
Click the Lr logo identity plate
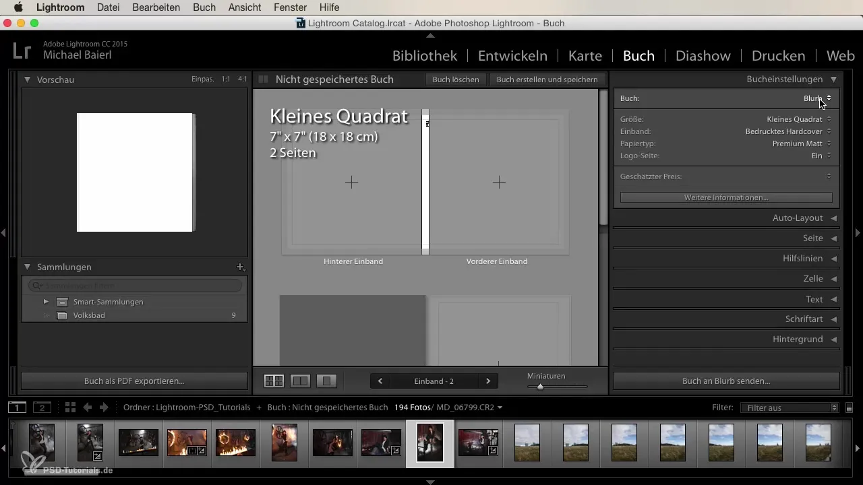[21, 51]
